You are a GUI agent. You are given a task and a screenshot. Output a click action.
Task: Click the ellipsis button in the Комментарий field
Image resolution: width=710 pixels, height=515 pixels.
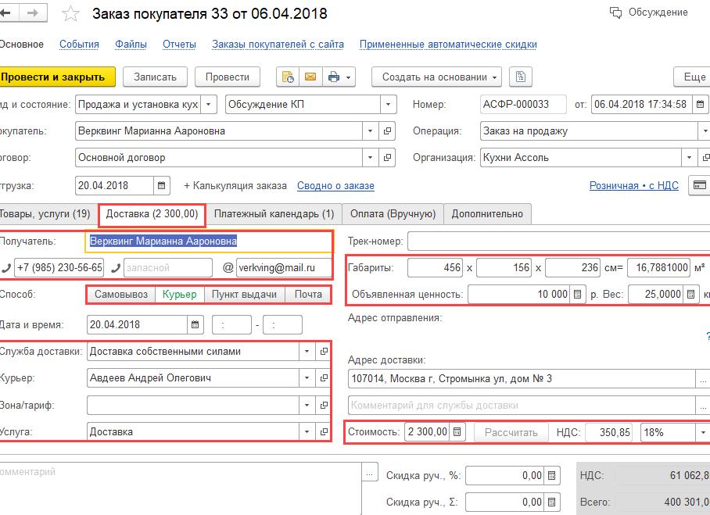(370, 474)
